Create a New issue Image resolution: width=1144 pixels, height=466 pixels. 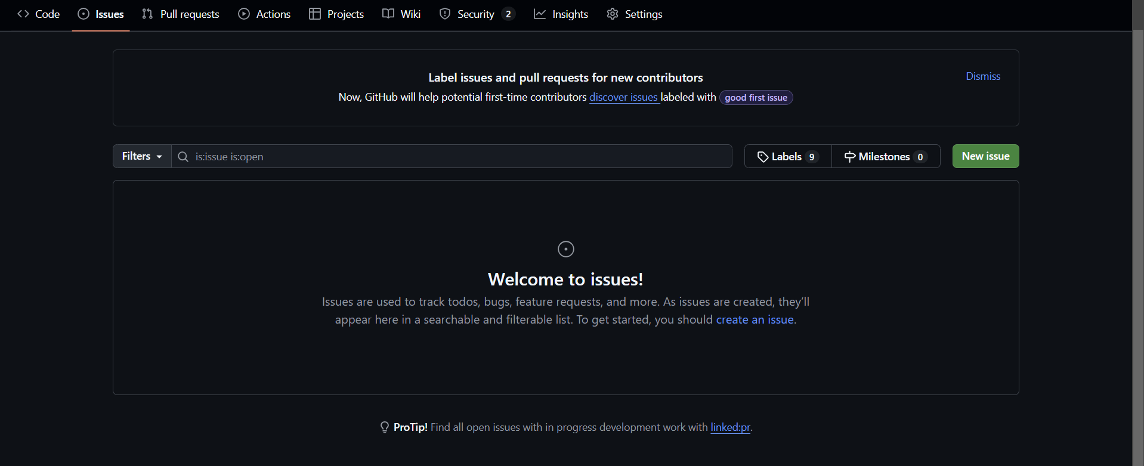986,156
